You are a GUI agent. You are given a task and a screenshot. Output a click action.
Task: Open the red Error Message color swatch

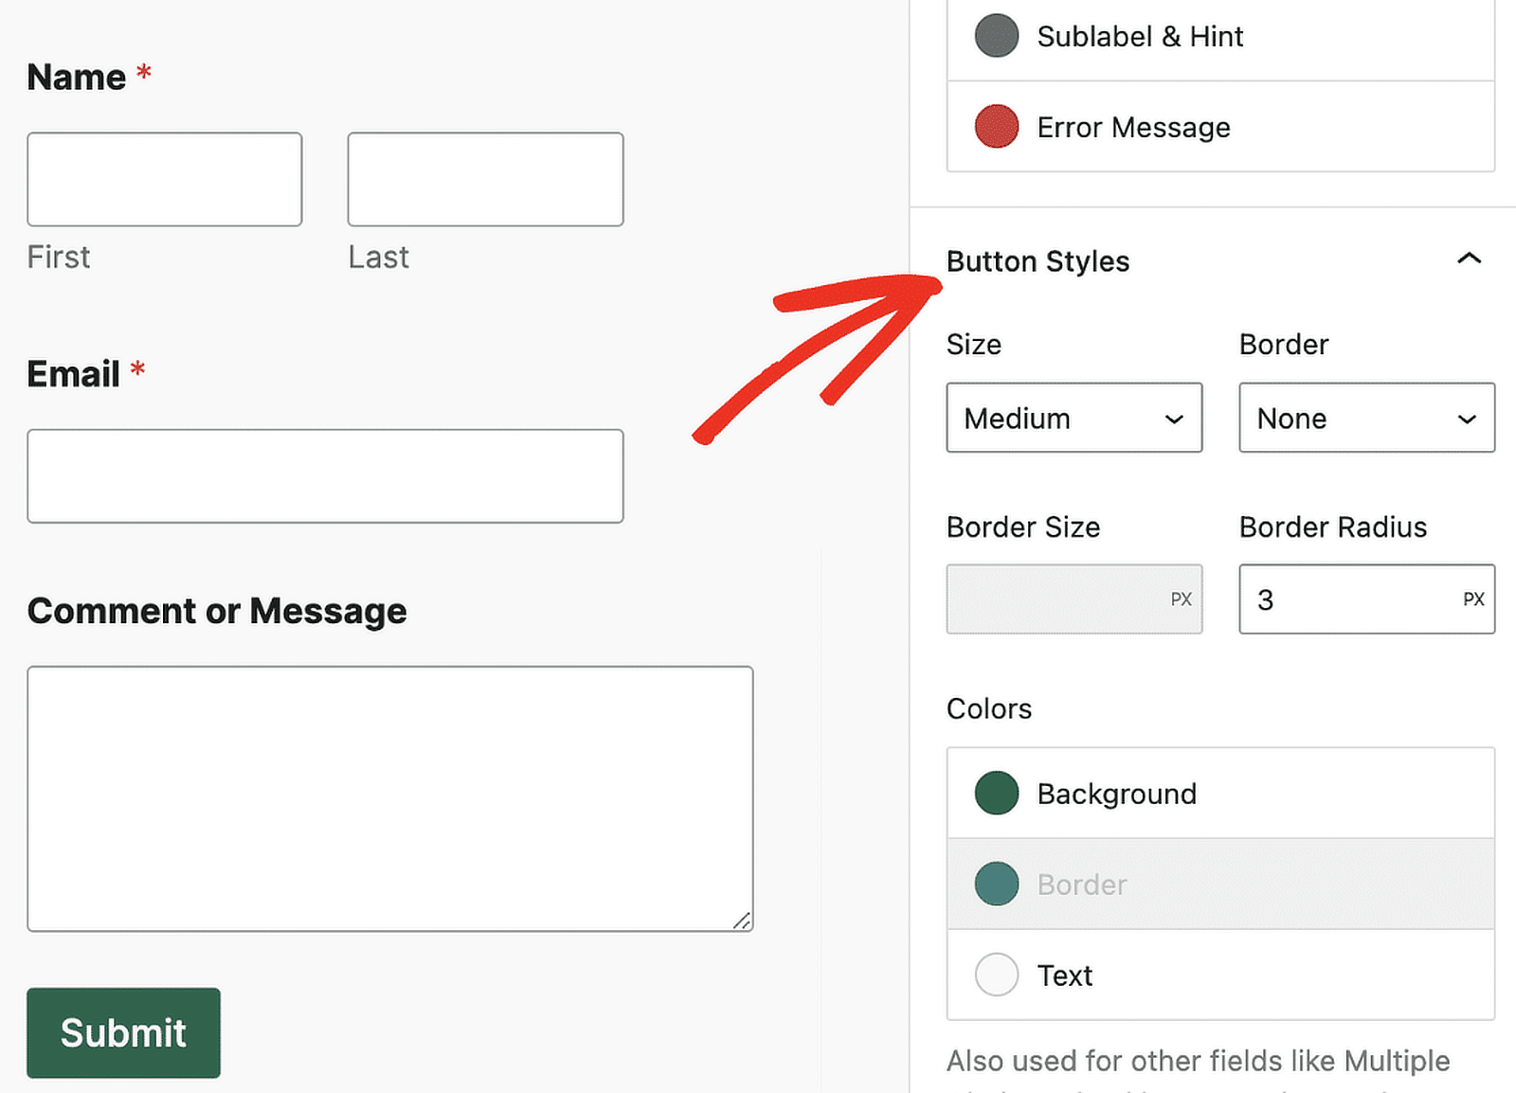point(997,126)
